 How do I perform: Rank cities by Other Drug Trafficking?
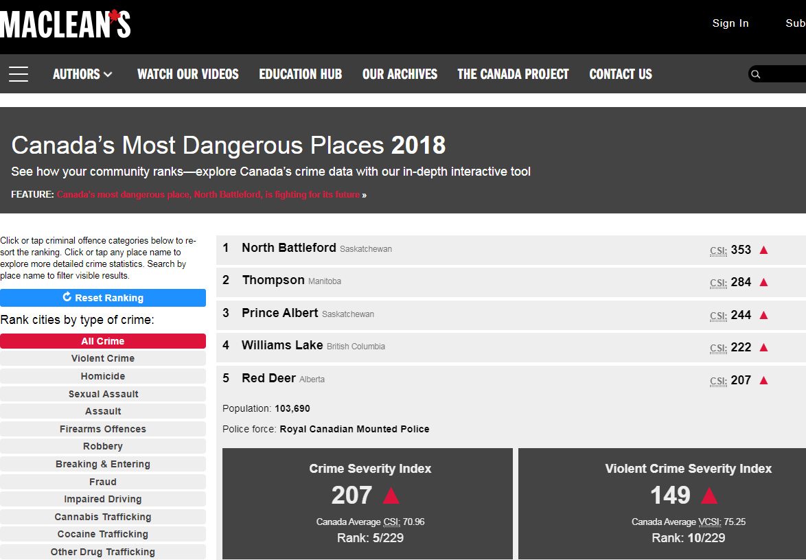(103, 552)
